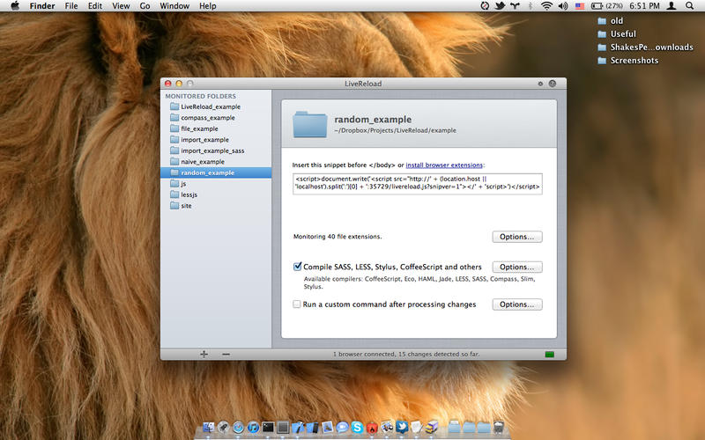Click the green connection status indicator
Viewport: 705px width, 440px height.
click(x=549, y=355)
